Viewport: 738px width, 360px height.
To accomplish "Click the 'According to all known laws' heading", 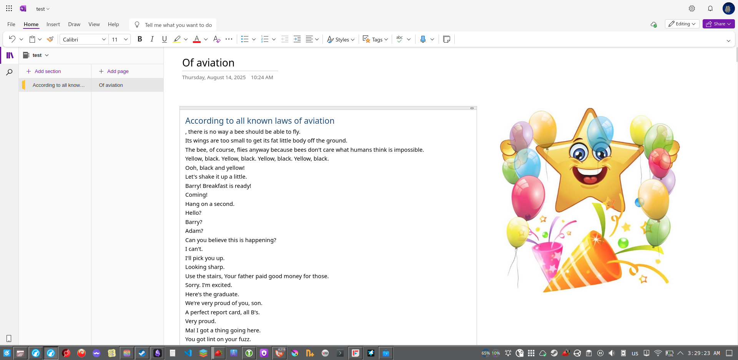I will click(260, 121).
